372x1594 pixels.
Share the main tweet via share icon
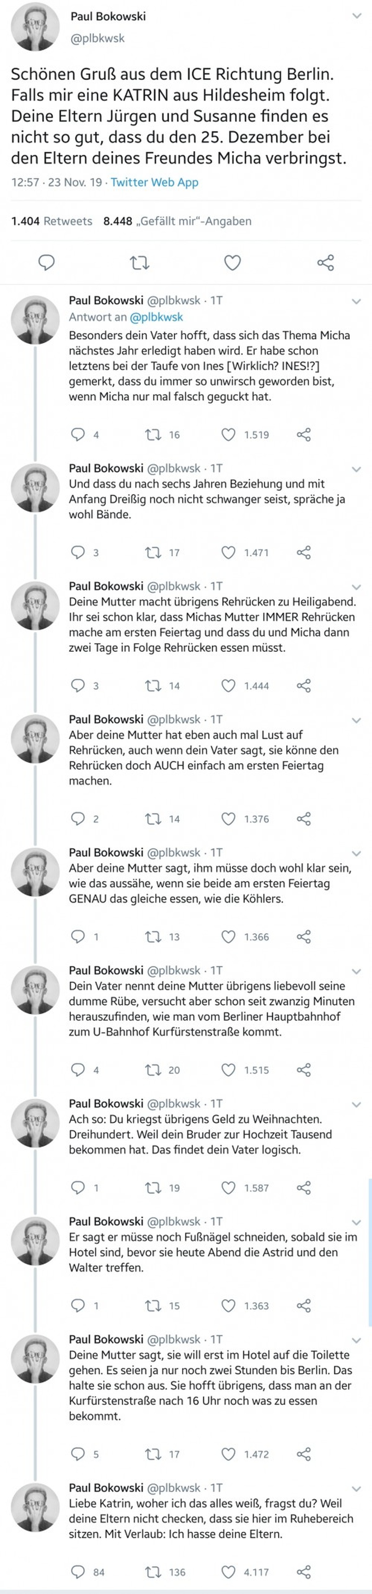point(325,263)
